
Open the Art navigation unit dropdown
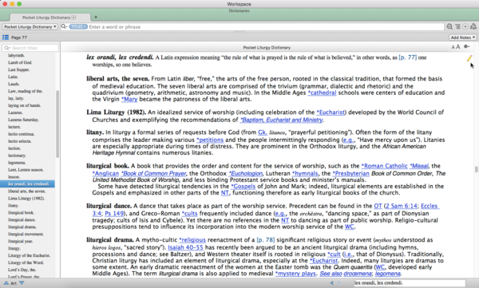tap(14, 283)
